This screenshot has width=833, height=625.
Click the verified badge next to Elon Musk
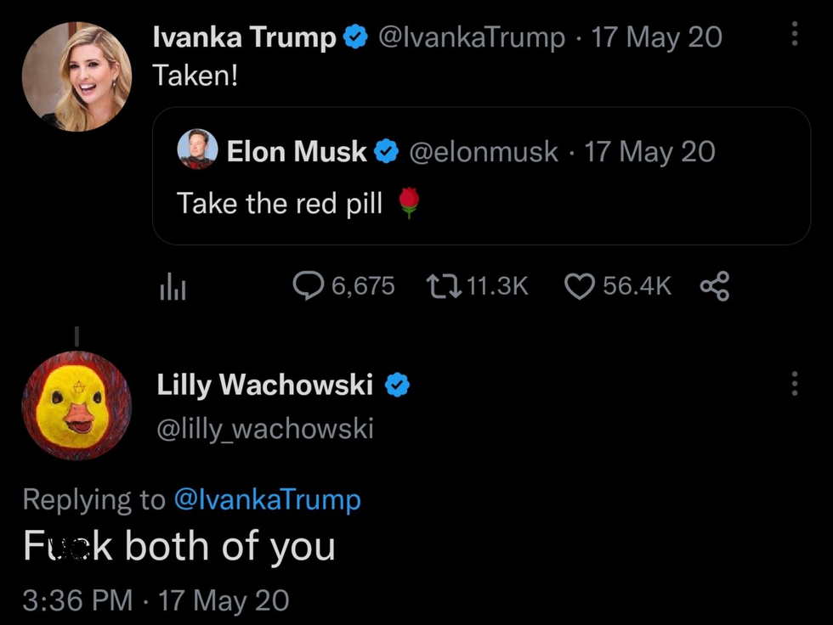387,151
